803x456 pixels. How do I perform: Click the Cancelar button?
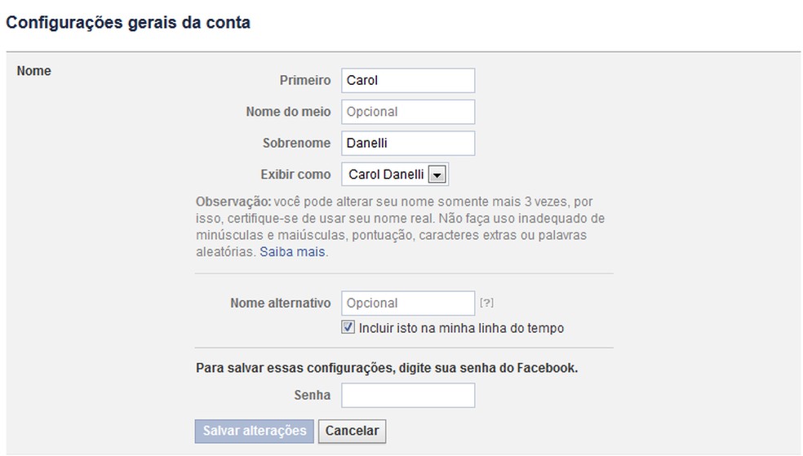pyautogui.click(x=353, y=431)
